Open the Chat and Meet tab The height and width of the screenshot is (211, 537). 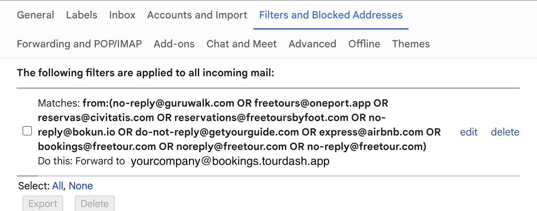click(x=242, y=44)
